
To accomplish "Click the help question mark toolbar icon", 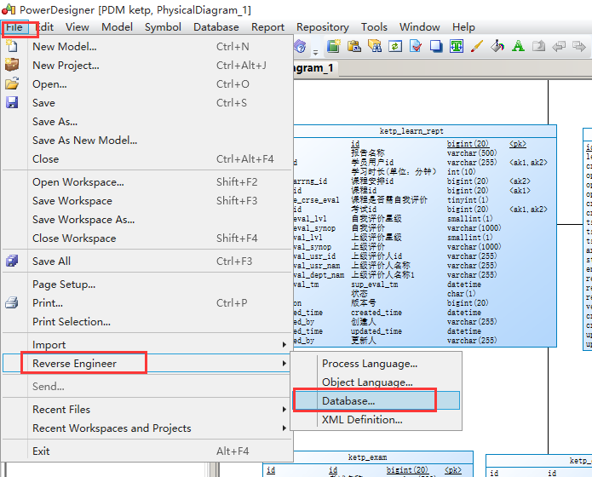I will coord(300,47).
